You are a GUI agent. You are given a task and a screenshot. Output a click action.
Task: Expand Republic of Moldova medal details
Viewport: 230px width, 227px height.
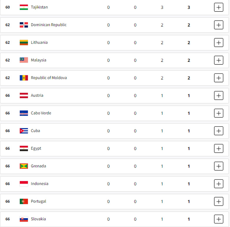tap(219, 78)
